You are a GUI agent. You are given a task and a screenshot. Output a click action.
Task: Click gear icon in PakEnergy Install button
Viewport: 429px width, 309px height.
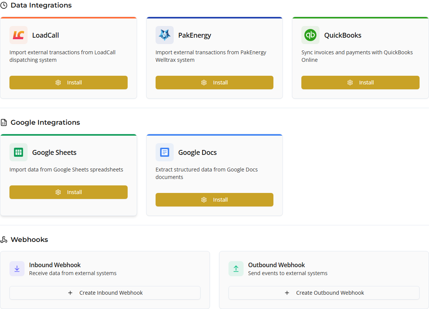click(204, 83)
